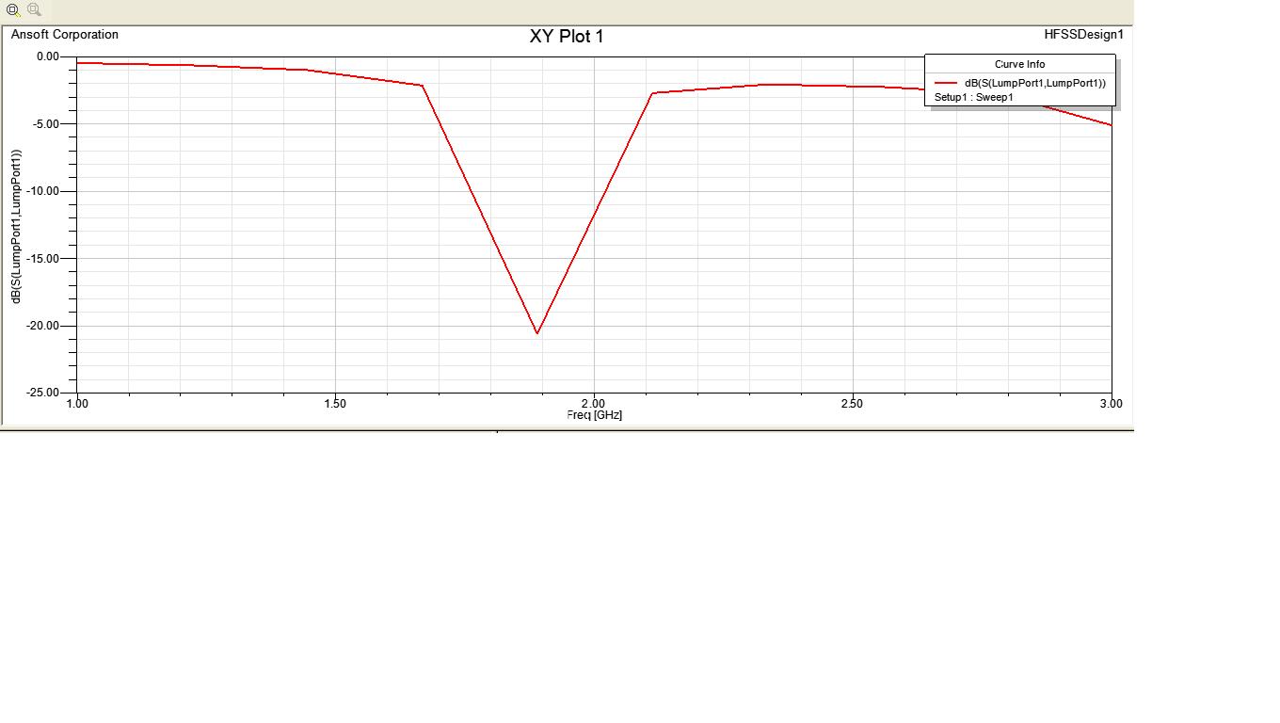Click the greyed-out zoom magnifier toolbar icon
This screenshot has width=1280, height=723.
click(x=34, y=9)
